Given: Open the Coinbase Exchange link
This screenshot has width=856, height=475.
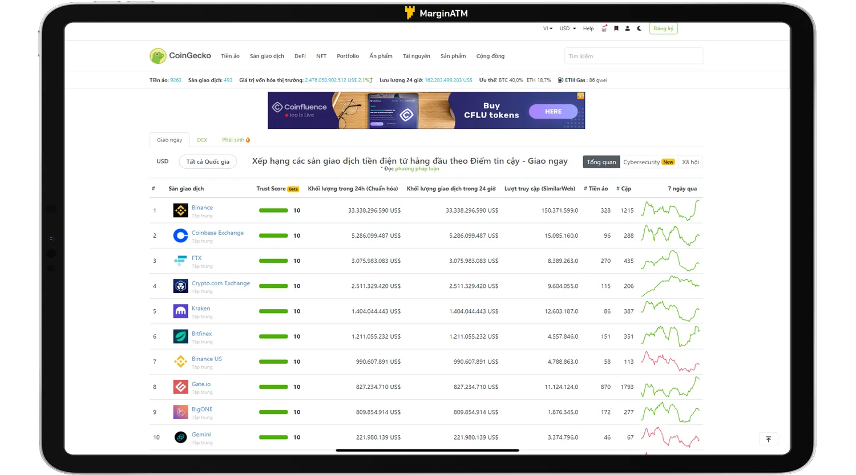Looking at the screenshot, I should pos(217,233).
